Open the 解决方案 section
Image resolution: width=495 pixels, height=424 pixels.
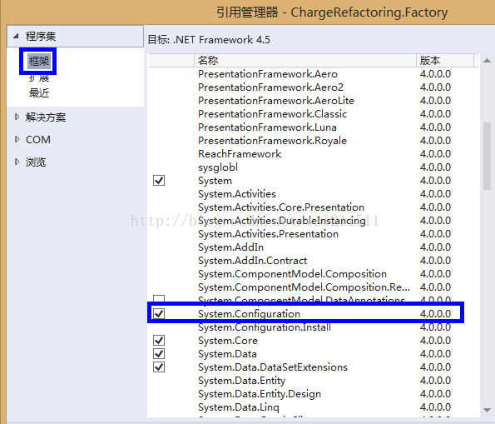coord(46,117)
